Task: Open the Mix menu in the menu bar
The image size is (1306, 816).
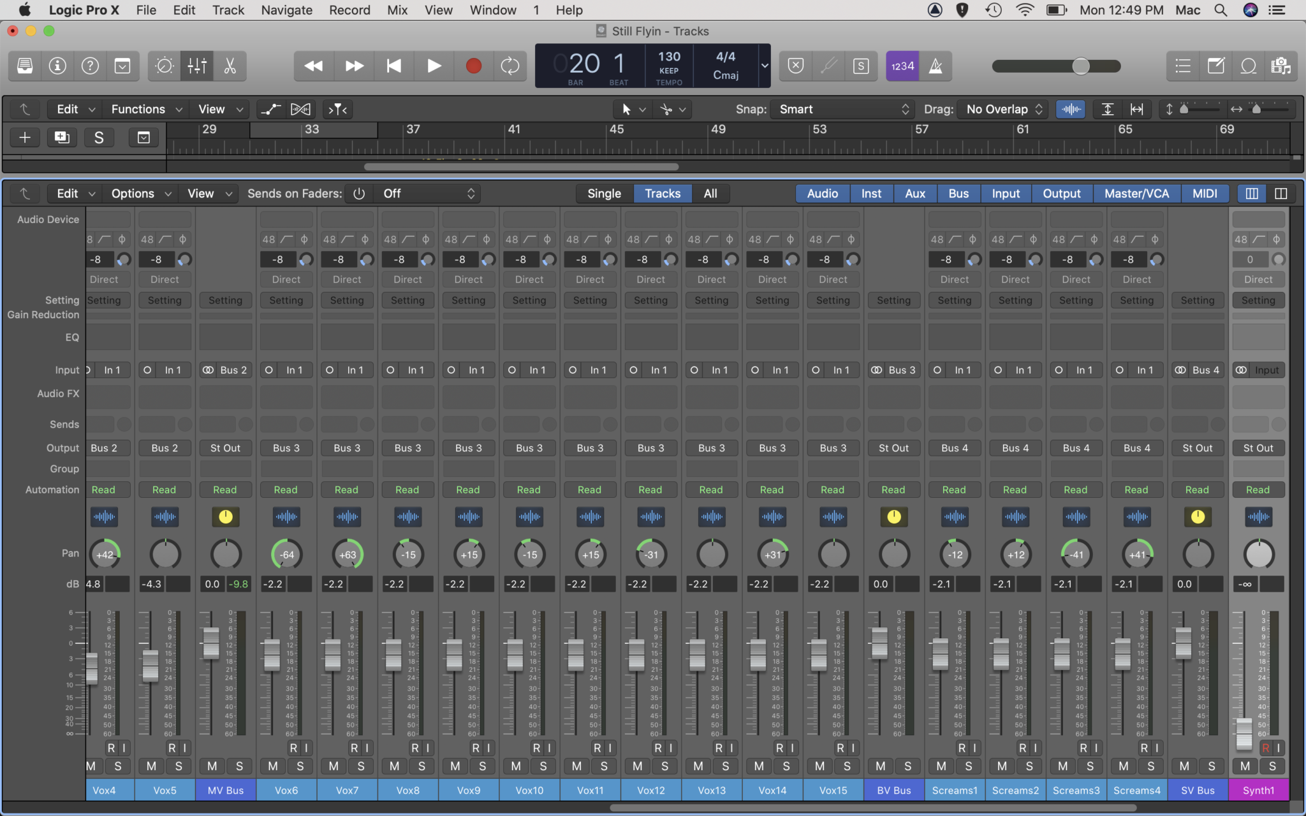Action: [x=397, y=10]
